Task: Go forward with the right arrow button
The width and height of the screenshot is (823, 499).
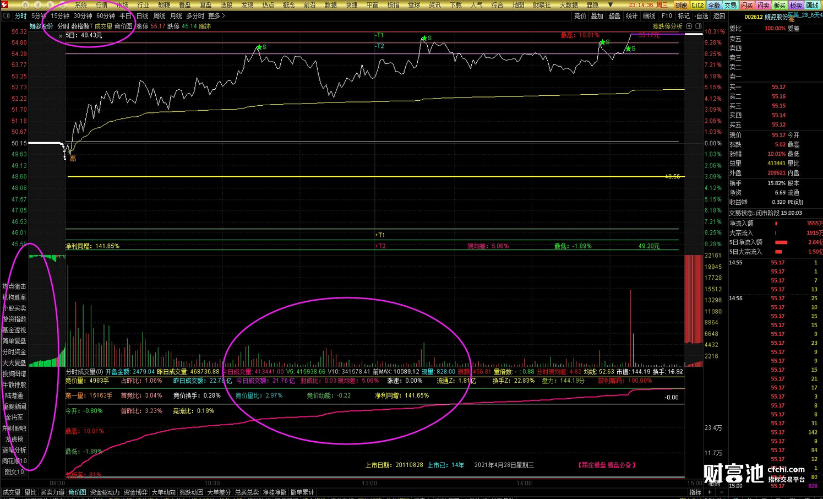Action: [50, 5]
